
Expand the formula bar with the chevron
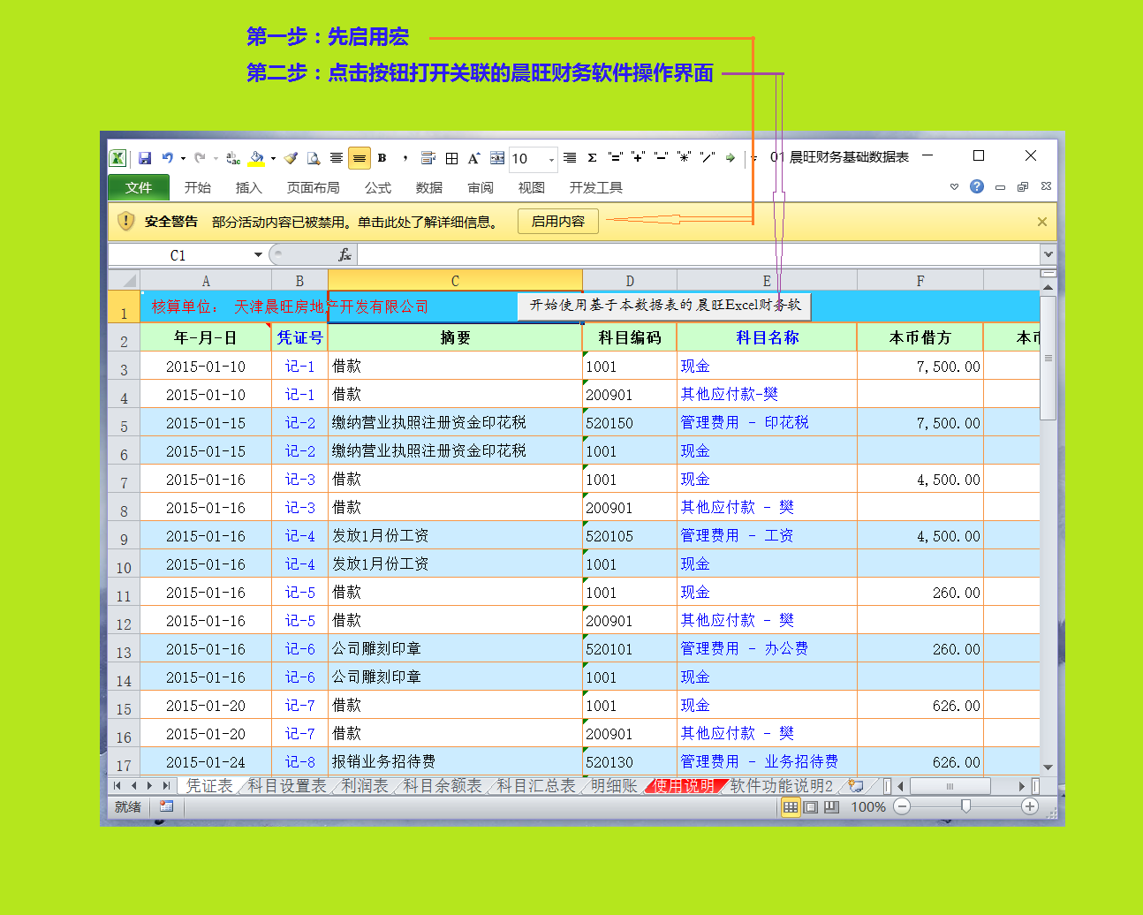click(x=1048, y=254)
